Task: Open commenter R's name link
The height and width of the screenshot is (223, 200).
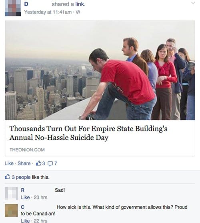Action: [x=23, y=190]
